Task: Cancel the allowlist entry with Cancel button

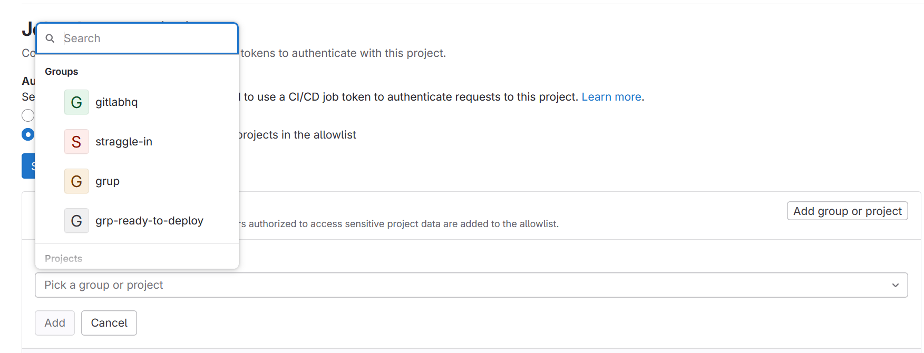Action: coord(109,322)
